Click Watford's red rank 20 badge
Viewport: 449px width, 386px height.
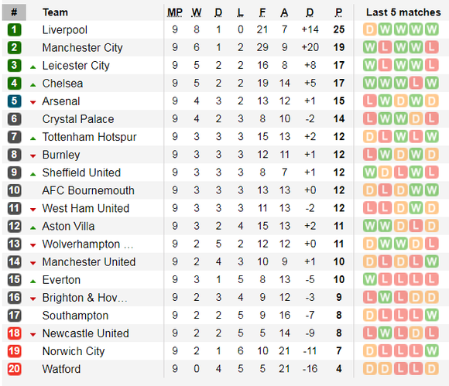14,369
